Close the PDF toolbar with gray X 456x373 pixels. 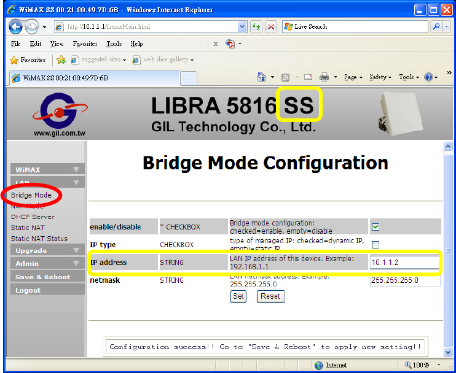pos(216,44)
